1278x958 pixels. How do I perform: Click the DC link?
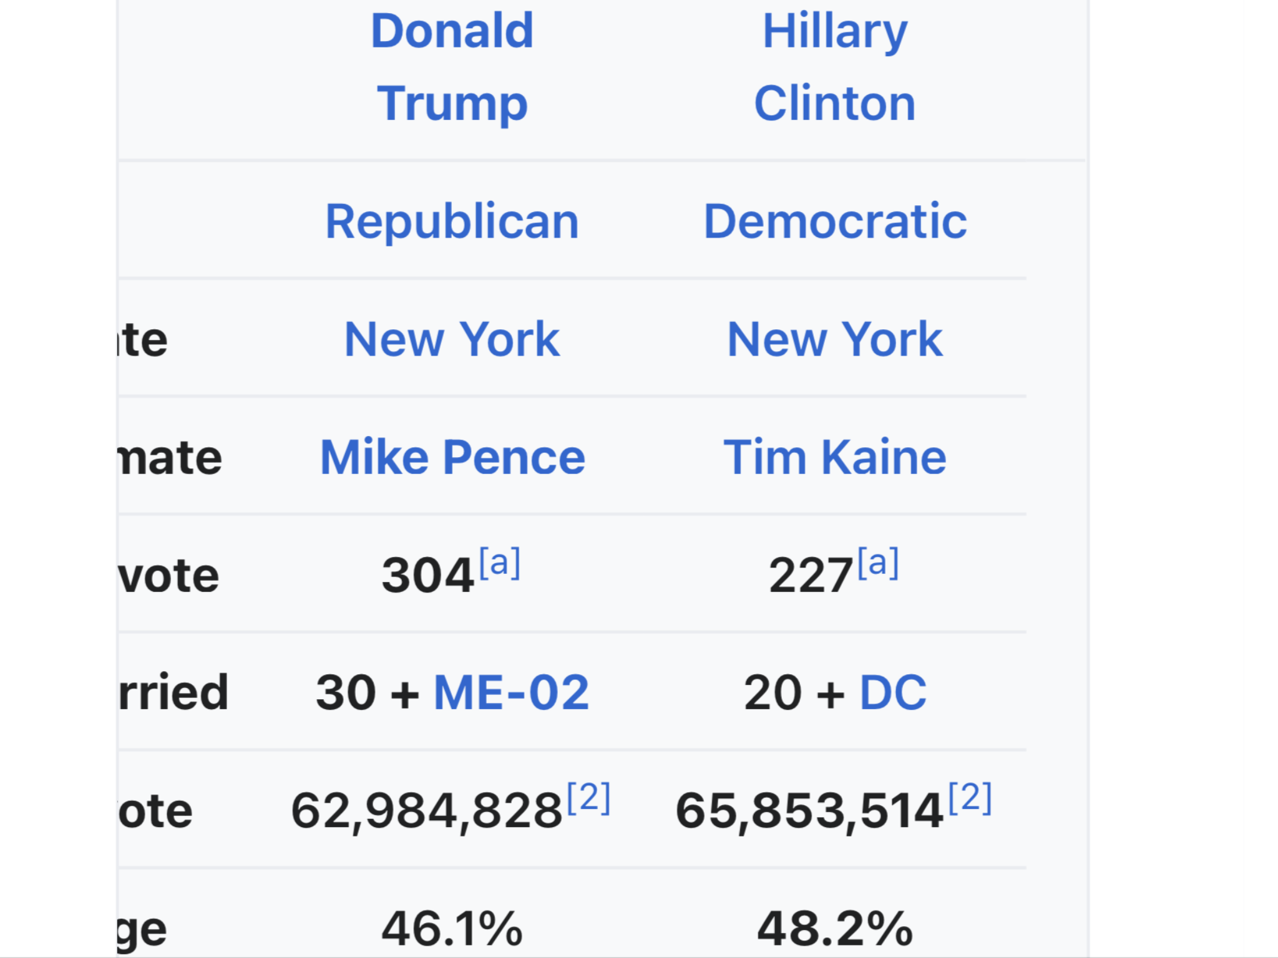pos(893,693)
